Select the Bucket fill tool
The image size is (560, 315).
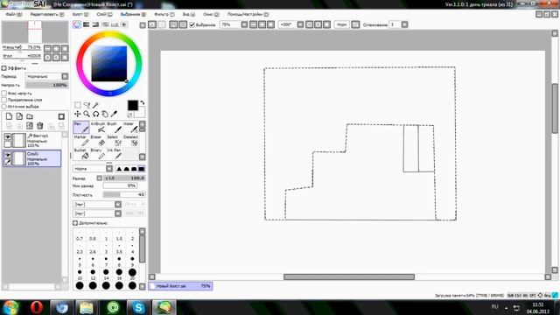[x=81, y=154]
